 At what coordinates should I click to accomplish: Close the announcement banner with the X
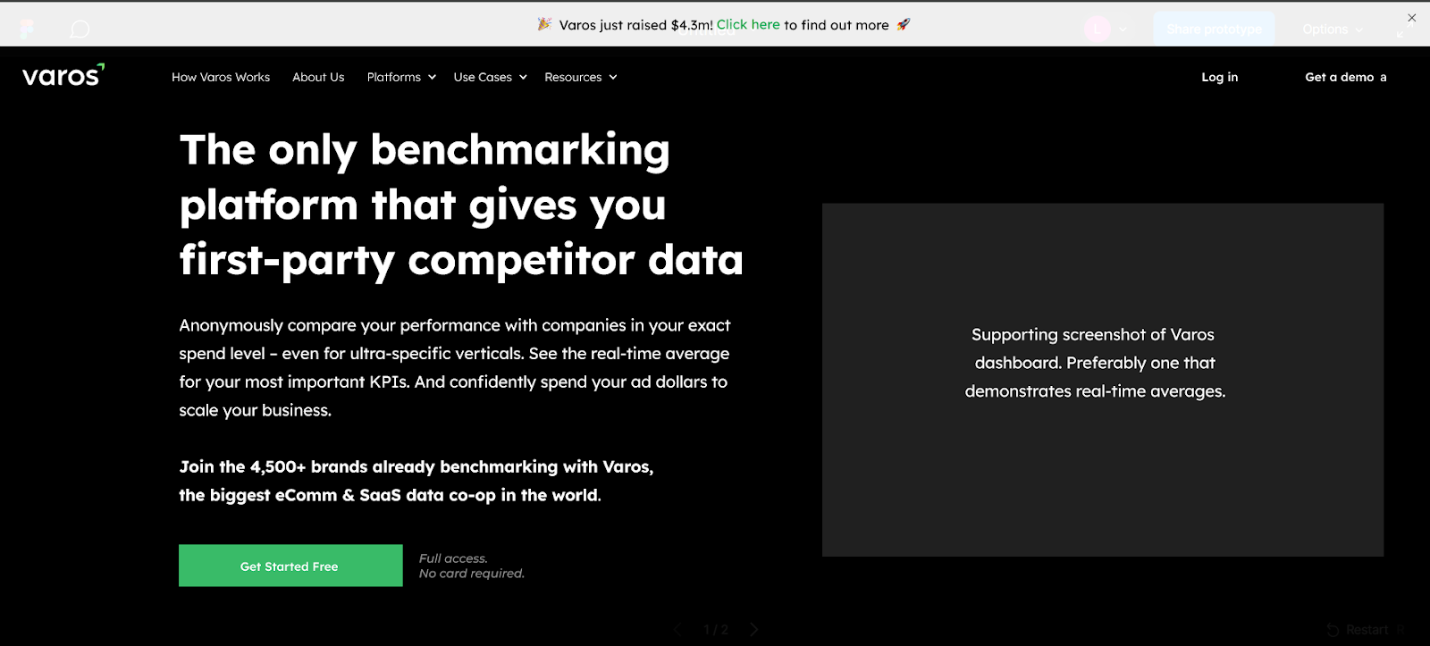click(1412, 18)
